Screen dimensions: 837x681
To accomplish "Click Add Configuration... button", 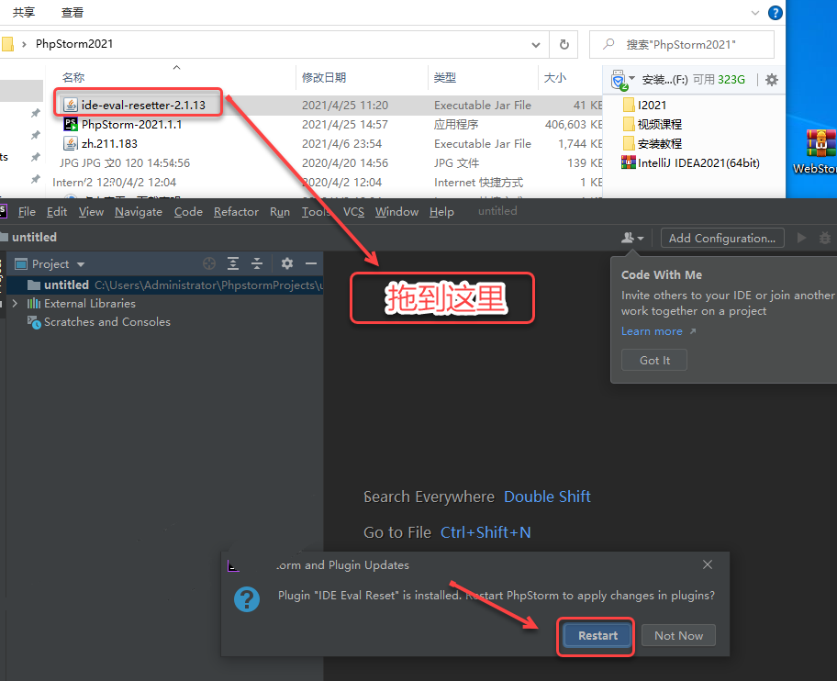I will [722, 238].
